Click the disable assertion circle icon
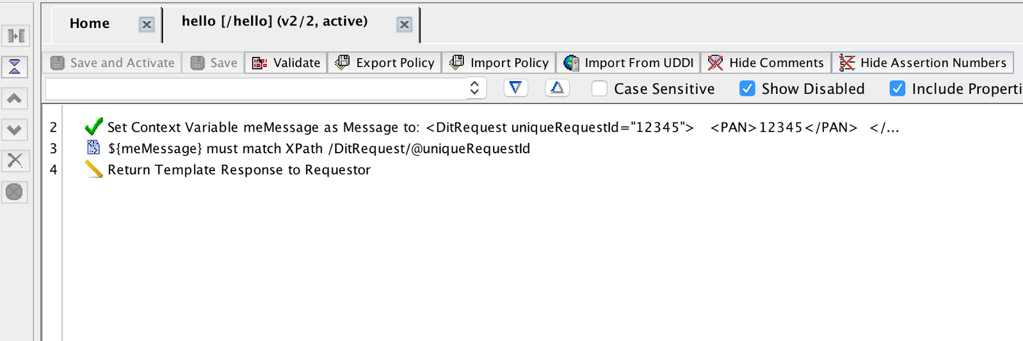Image resolution: width=1023 pixels, height=341 pixels. pyautogui.click(x=15, y=192)
